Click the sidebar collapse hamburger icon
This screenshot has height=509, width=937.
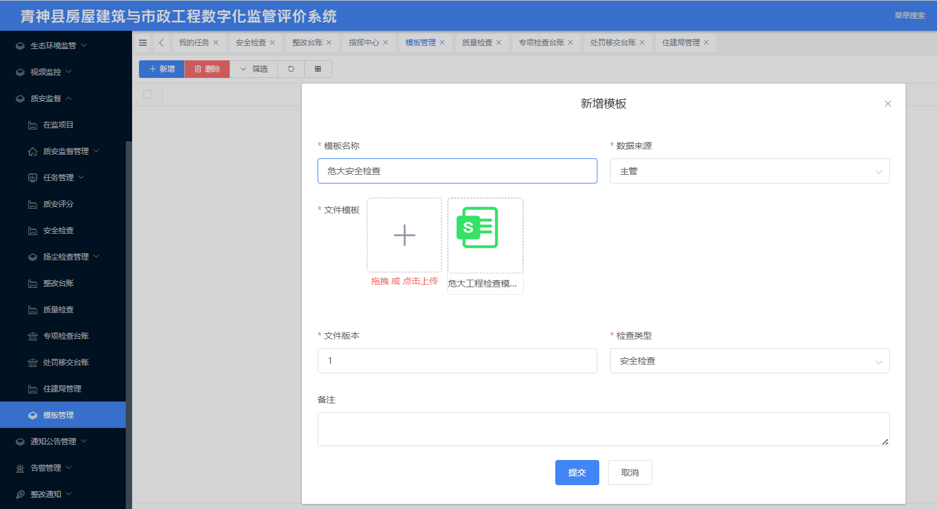[x=143, y=43]
